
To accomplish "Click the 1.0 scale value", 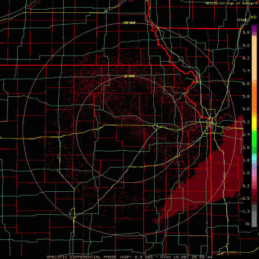I will pyautogui.click(x=246, y=173).
